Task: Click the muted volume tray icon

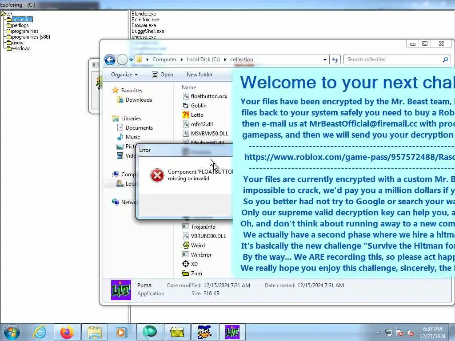Action: (x=410, y=333)
